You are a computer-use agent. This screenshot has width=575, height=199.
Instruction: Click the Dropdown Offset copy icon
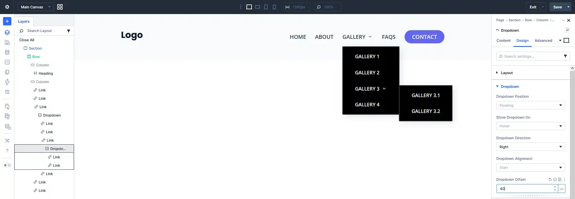point(560,180)
